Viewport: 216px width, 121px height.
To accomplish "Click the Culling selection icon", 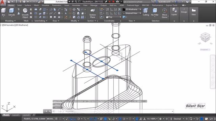I will click(146, 12).
